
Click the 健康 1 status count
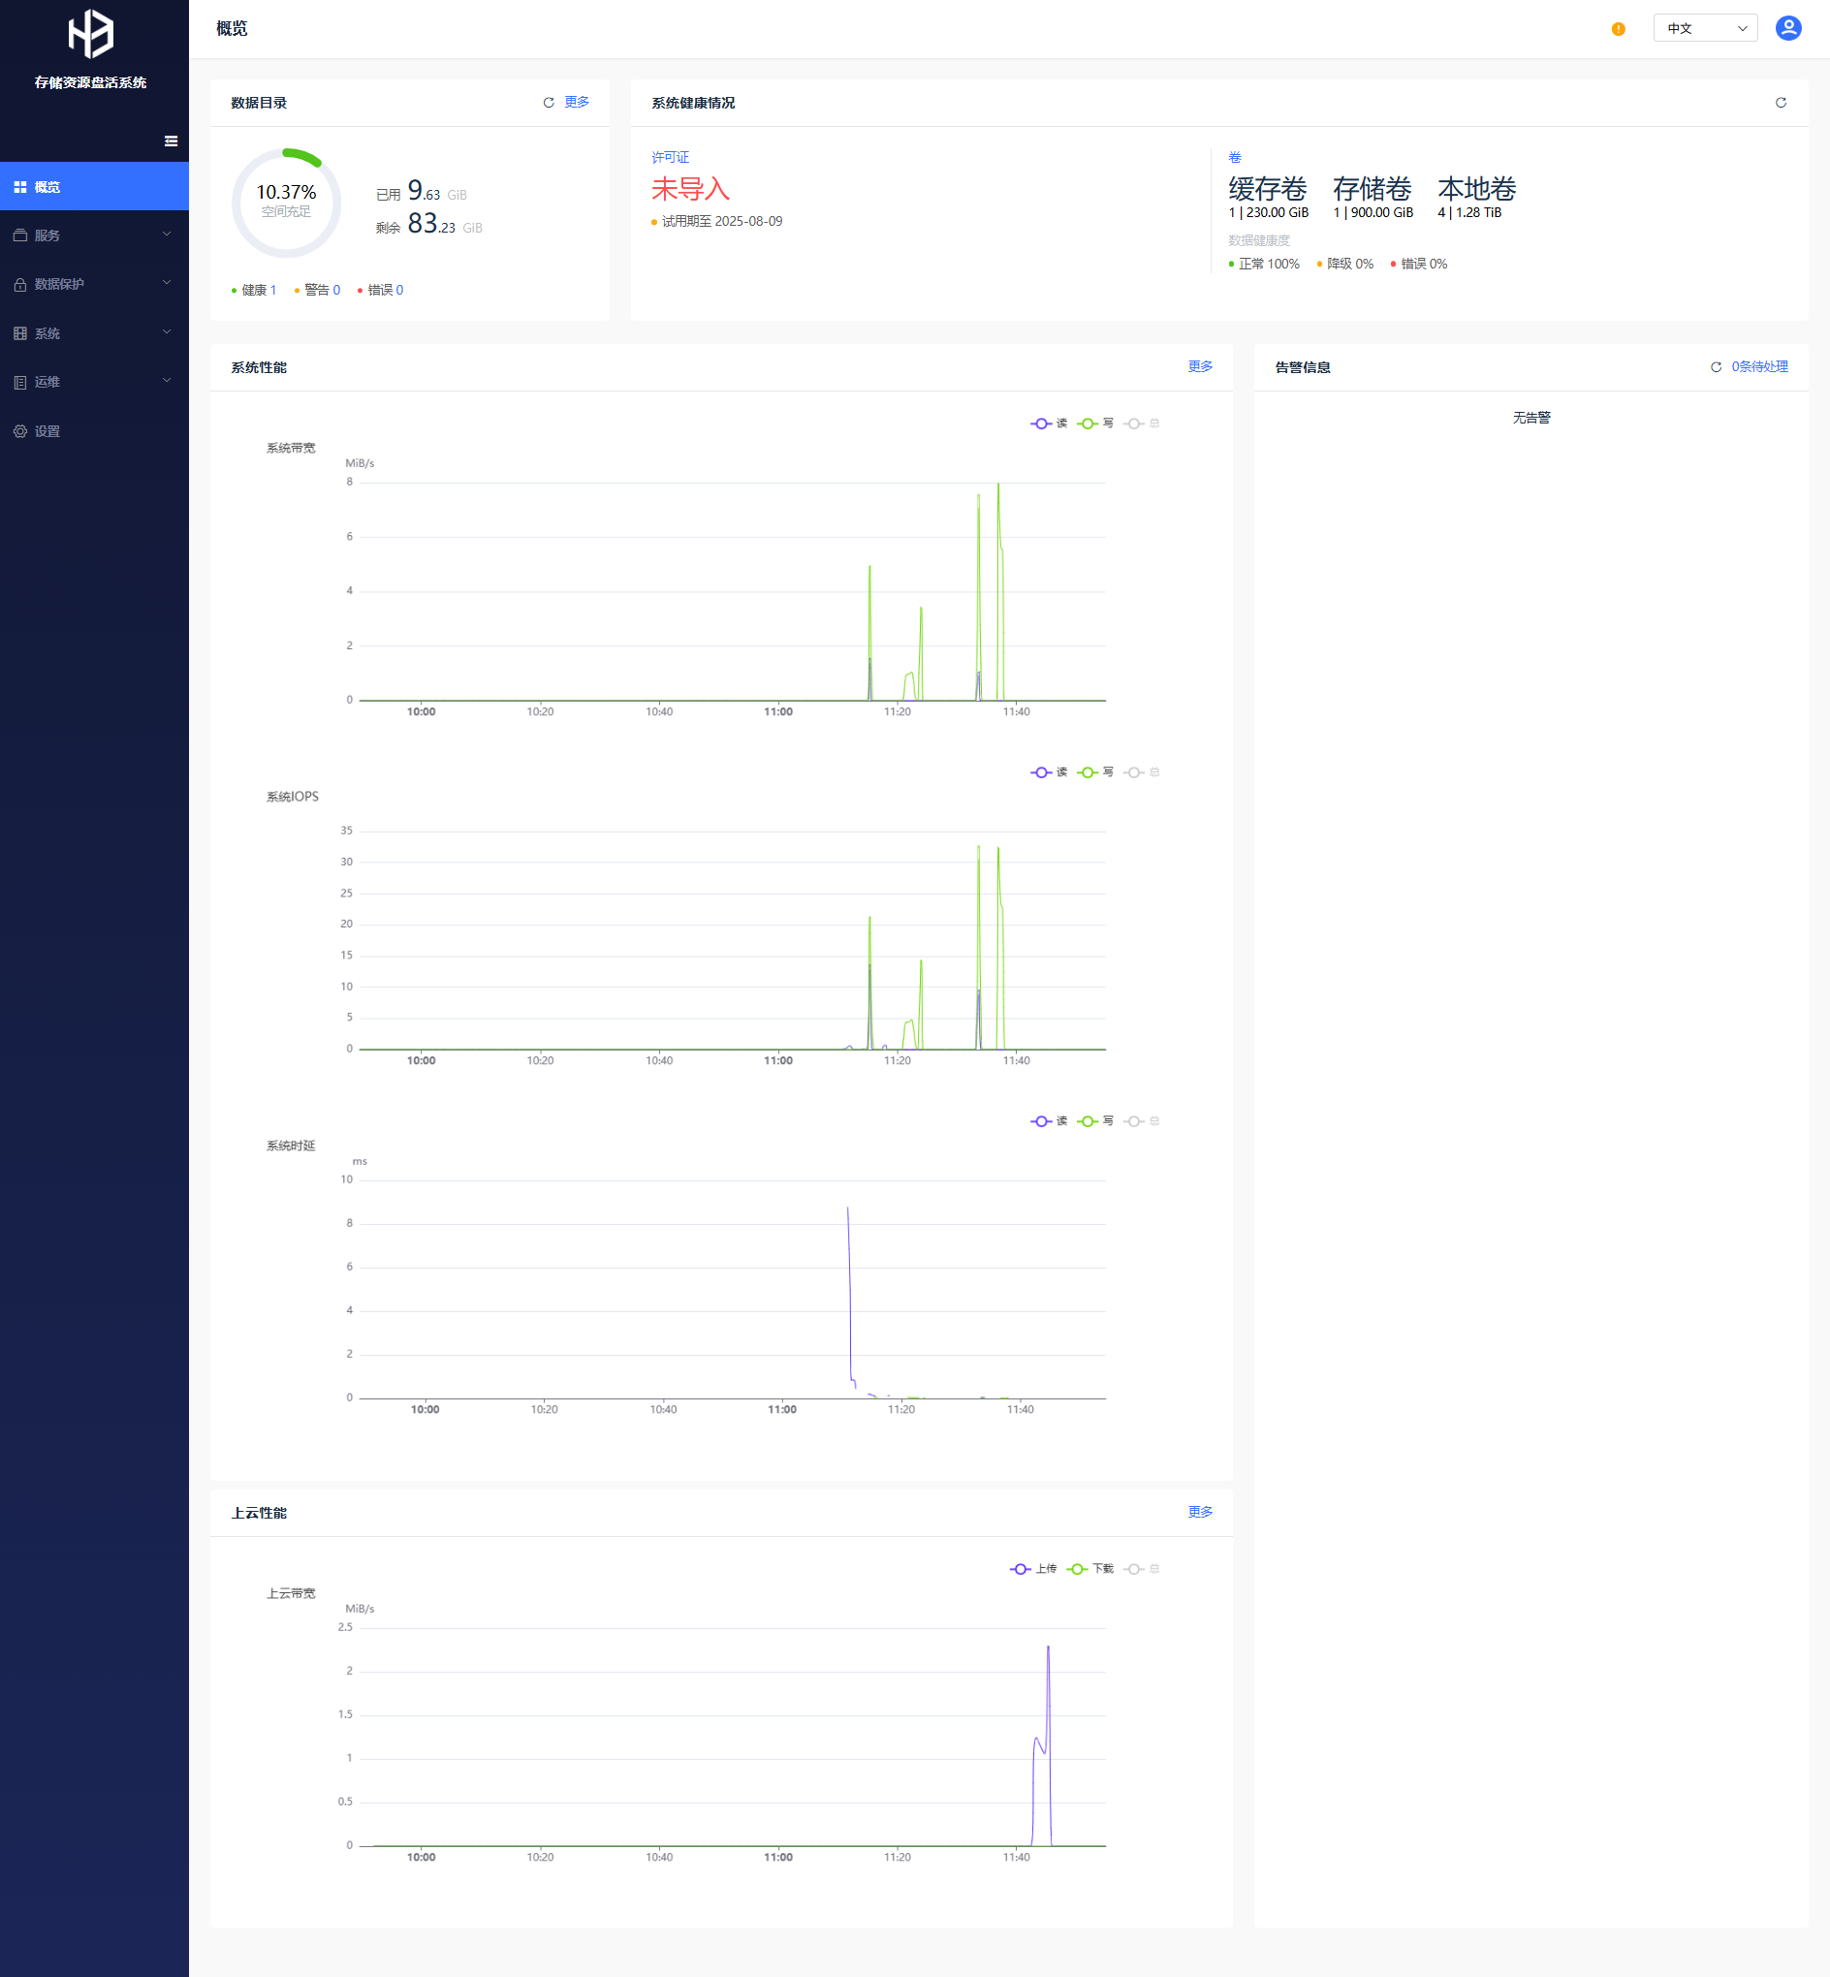click(x=254, y=290)
